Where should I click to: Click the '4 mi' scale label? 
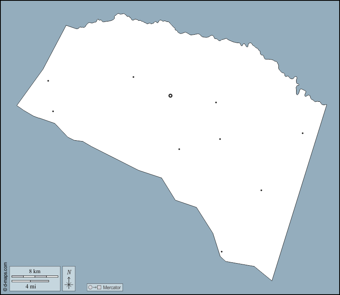click(31, 286)
